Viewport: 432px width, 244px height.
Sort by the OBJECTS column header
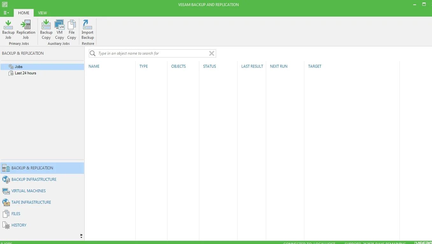[178, 66]
